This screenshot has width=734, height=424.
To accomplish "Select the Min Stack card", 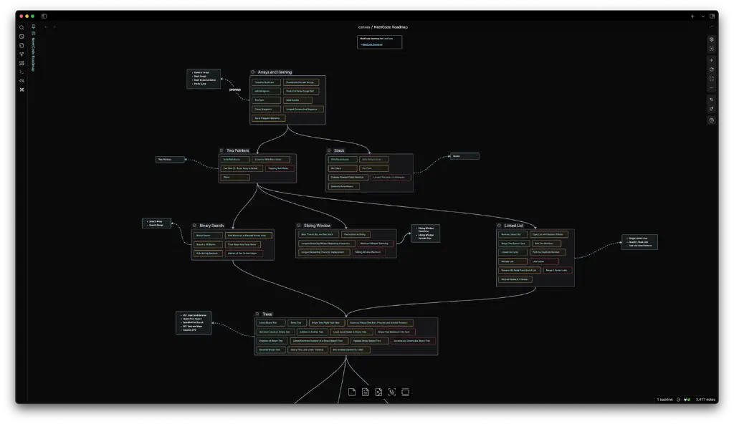I will (343, 168).
